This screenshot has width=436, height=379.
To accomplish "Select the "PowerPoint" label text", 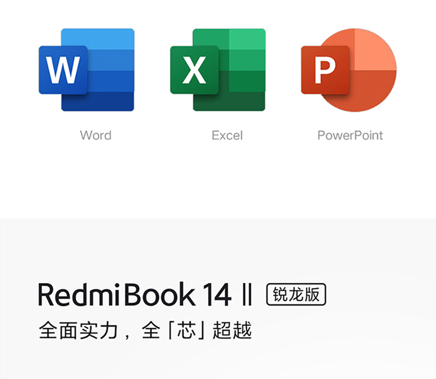I will [x=350, y=135].
